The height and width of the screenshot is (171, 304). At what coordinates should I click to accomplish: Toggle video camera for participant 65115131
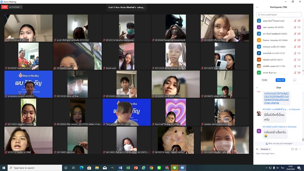click(x=299, y=53)
